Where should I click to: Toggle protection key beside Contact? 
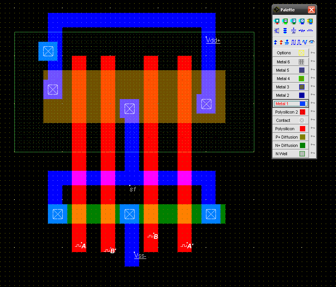coord(313,120)
